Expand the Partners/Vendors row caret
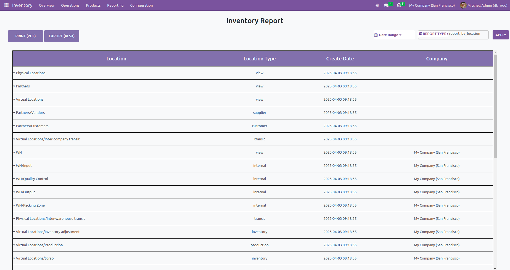510x270 pixels. pos(14,113)
